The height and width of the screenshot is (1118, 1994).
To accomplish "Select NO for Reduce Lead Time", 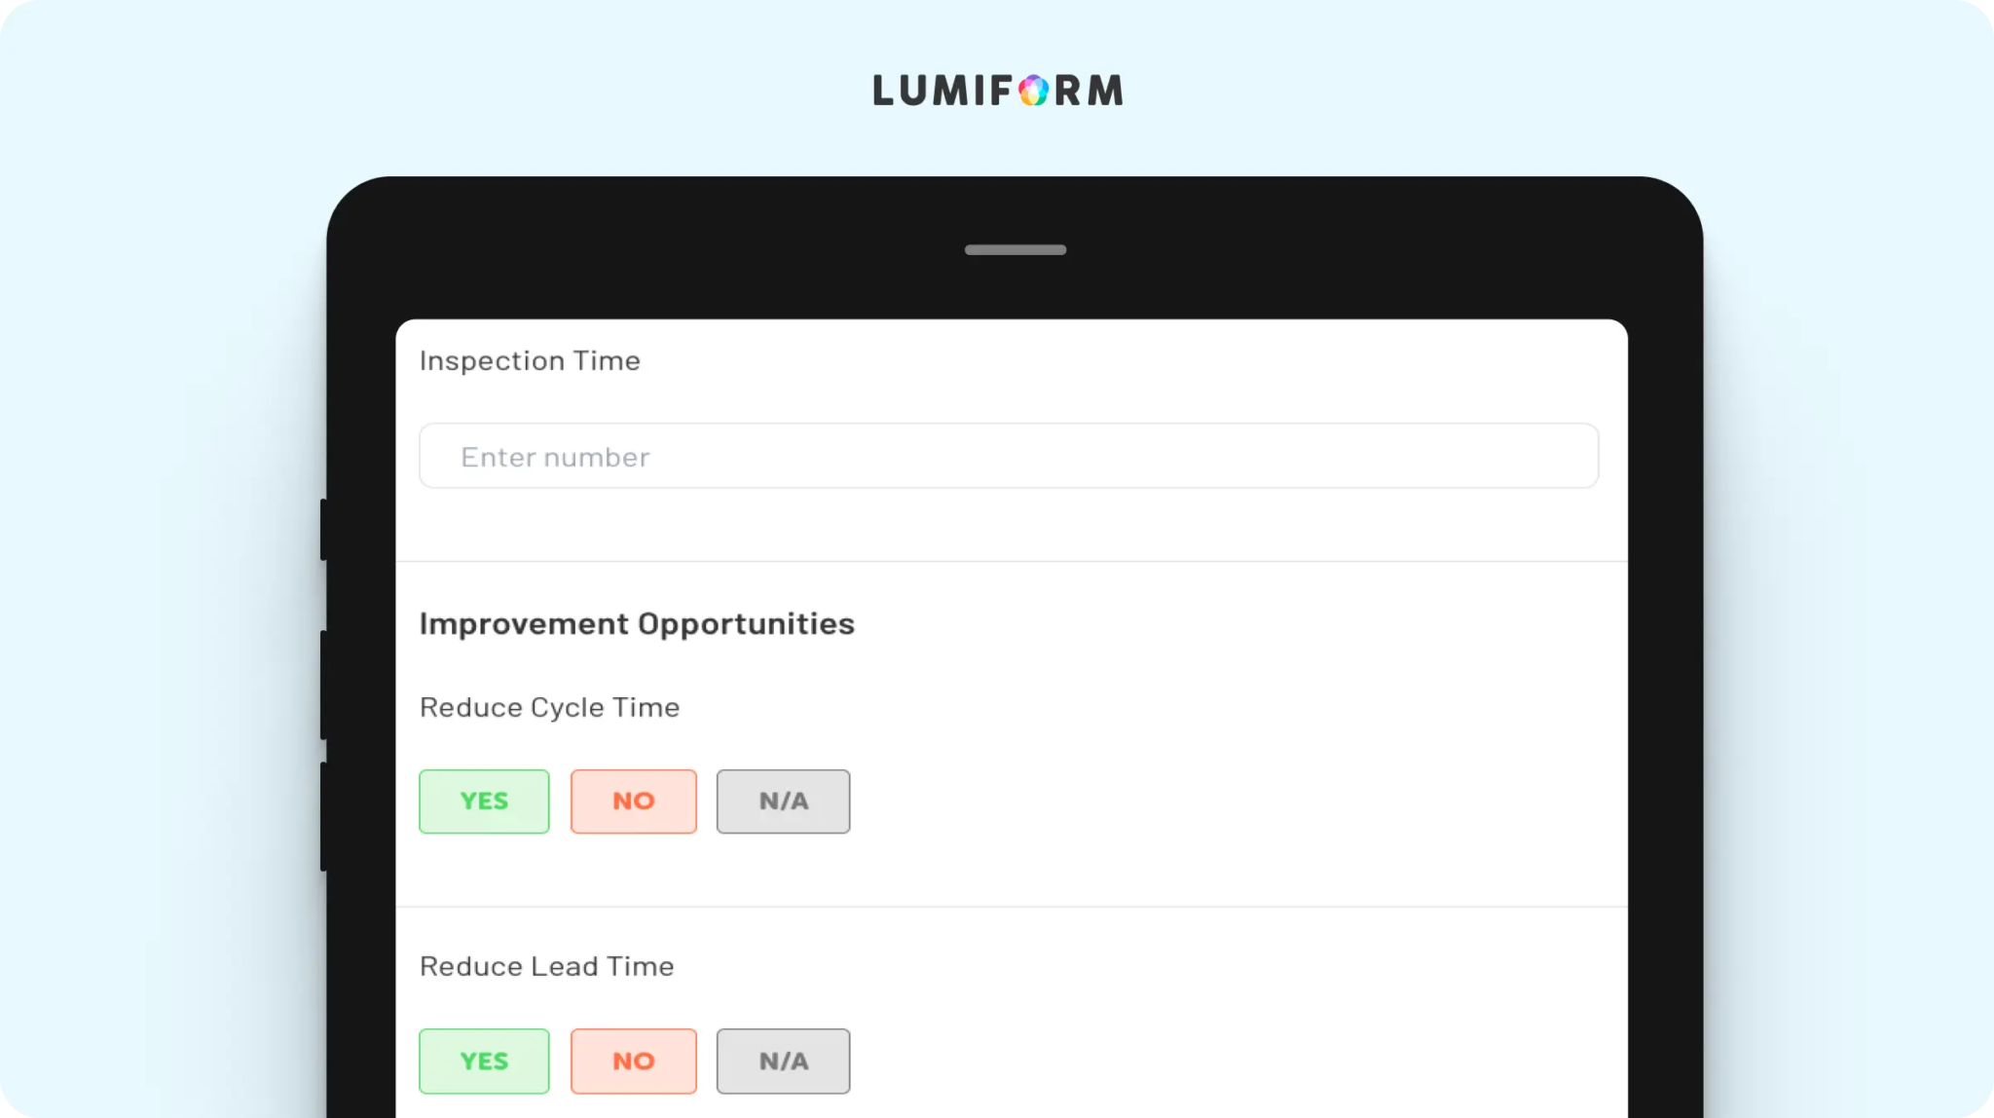I will (x=634, y=1062).
